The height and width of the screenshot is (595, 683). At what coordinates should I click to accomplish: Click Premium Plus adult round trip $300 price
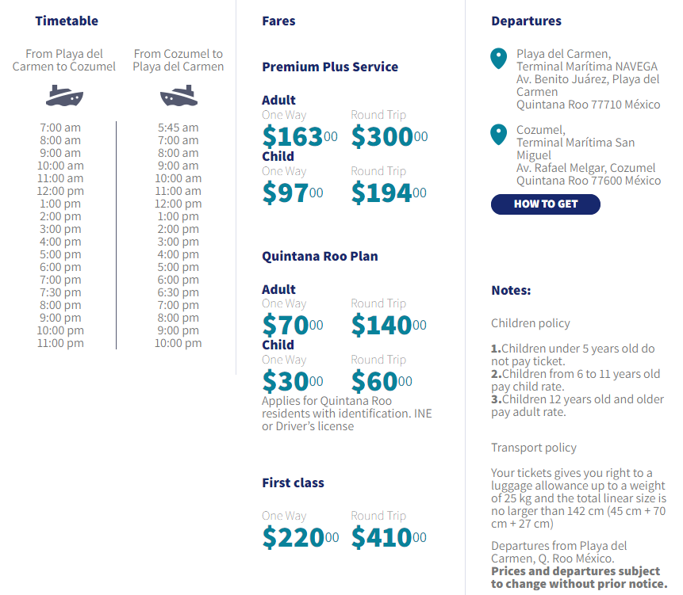coord(389,137)
